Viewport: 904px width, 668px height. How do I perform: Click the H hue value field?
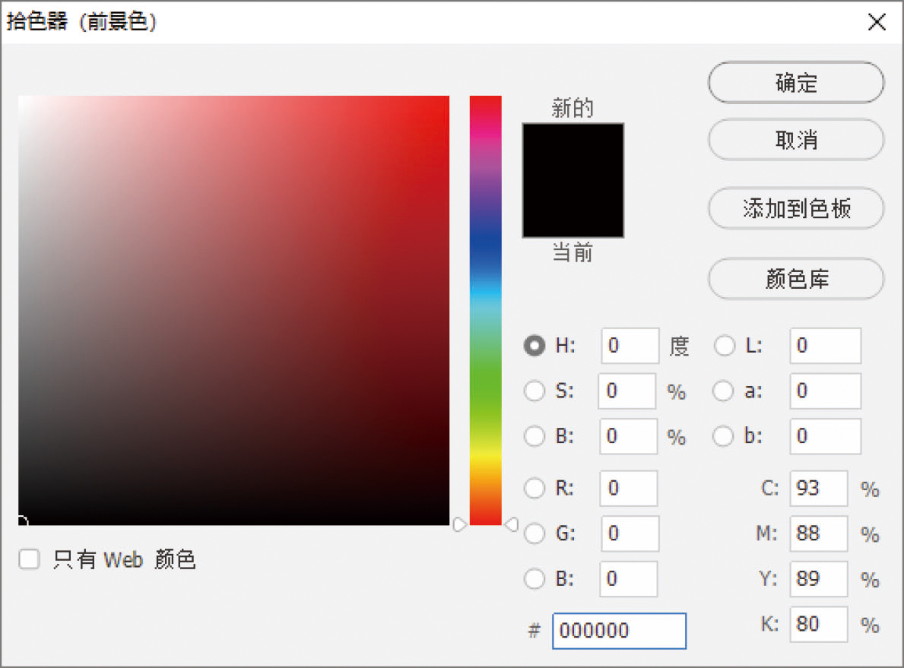coord(630,347)
